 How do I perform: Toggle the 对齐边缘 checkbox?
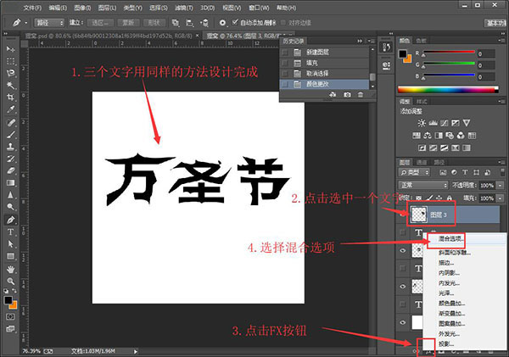[283, 22]
